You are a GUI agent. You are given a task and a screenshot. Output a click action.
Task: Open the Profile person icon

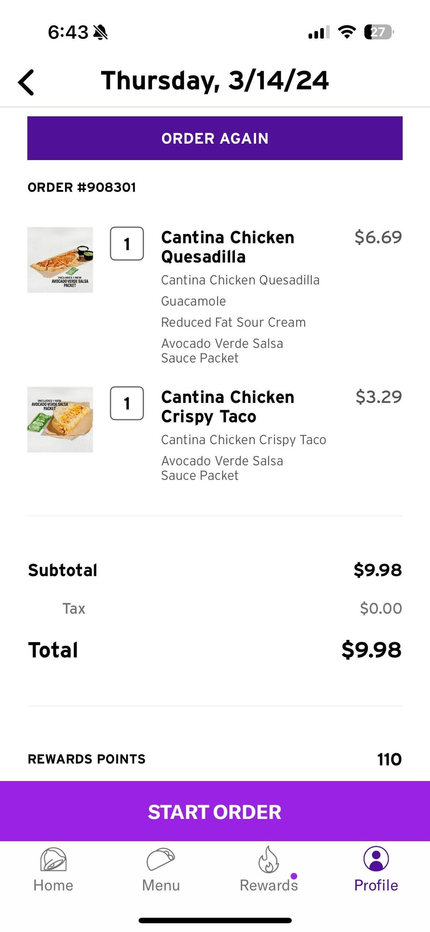pos(376,860)
